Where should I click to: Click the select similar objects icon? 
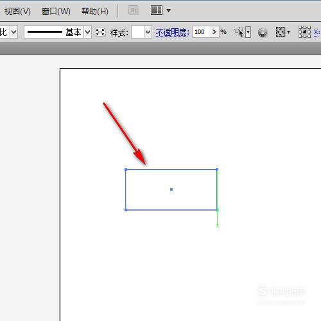[239, 32]
